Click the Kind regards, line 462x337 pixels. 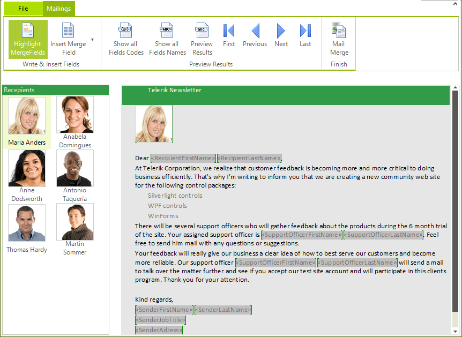154,299
